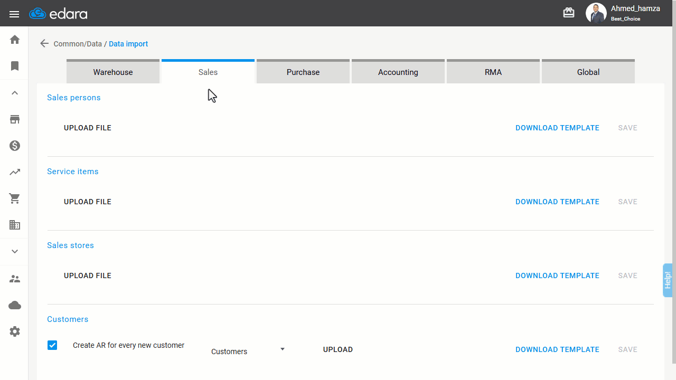
Task: Download template for Service items
Action: pos(557,202)
